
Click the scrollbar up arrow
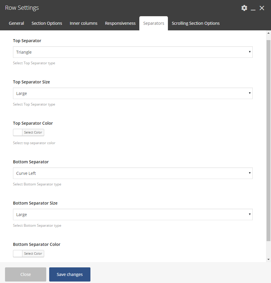click(x=268, y=33)
